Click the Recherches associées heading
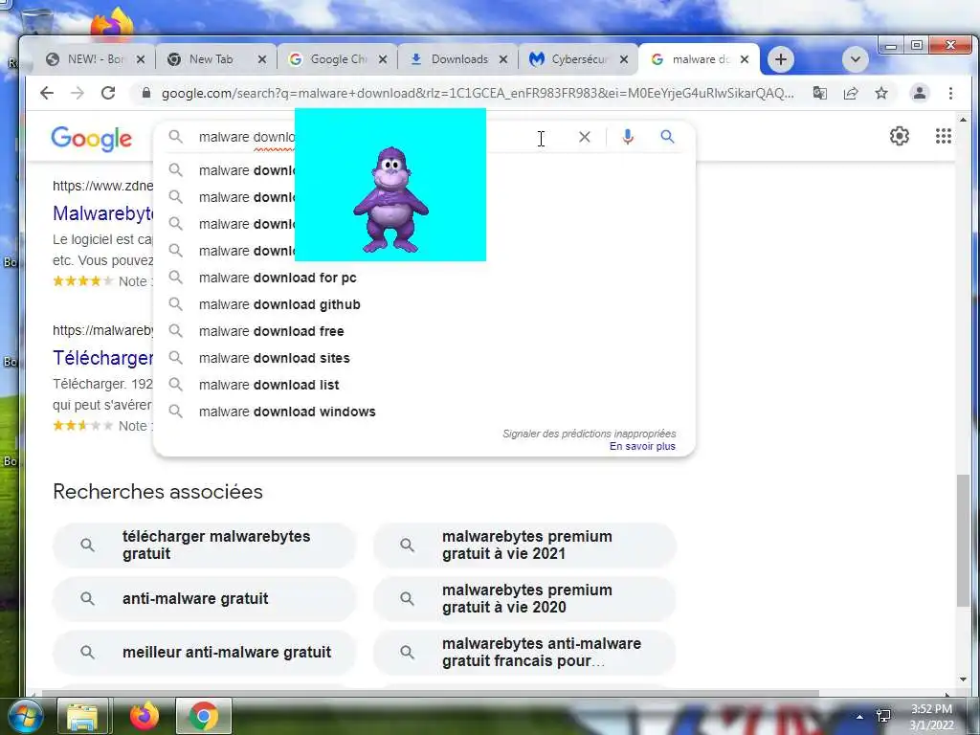The image size is (980, 735). [158, 492]
